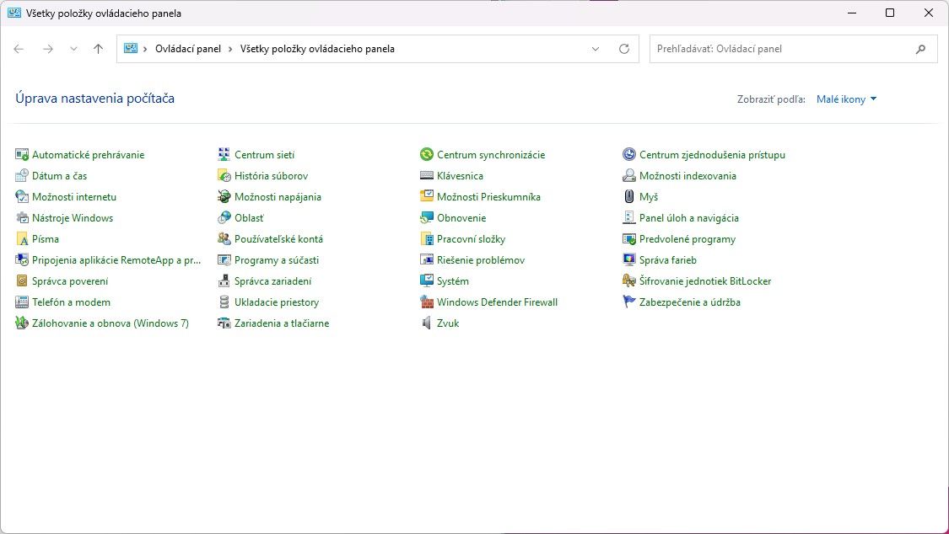Refresh the Control Panel view
949x534 pixels.
point(624,49)
